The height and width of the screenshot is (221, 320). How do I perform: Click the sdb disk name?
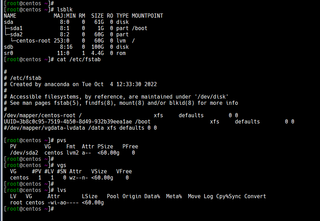9,47
